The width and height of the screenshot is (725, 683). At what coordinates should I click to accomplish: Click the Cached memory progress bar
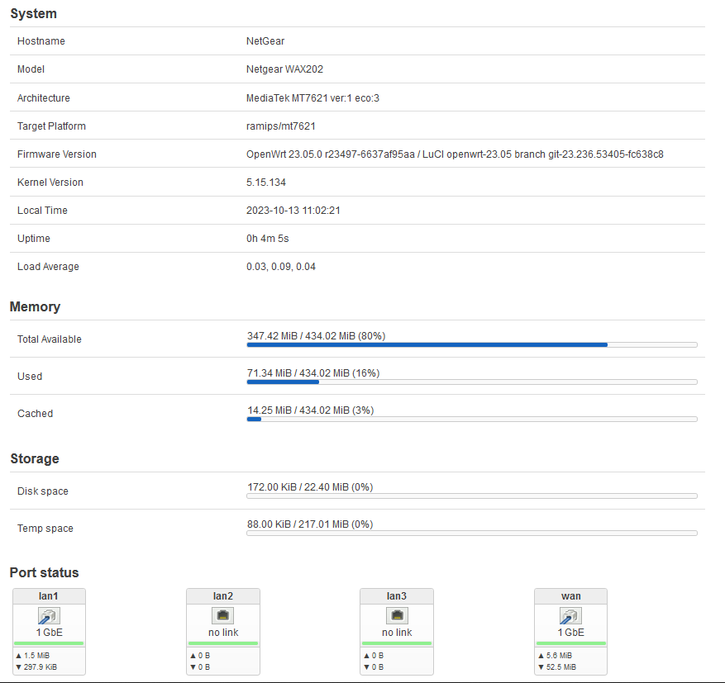tap(472, 420)
